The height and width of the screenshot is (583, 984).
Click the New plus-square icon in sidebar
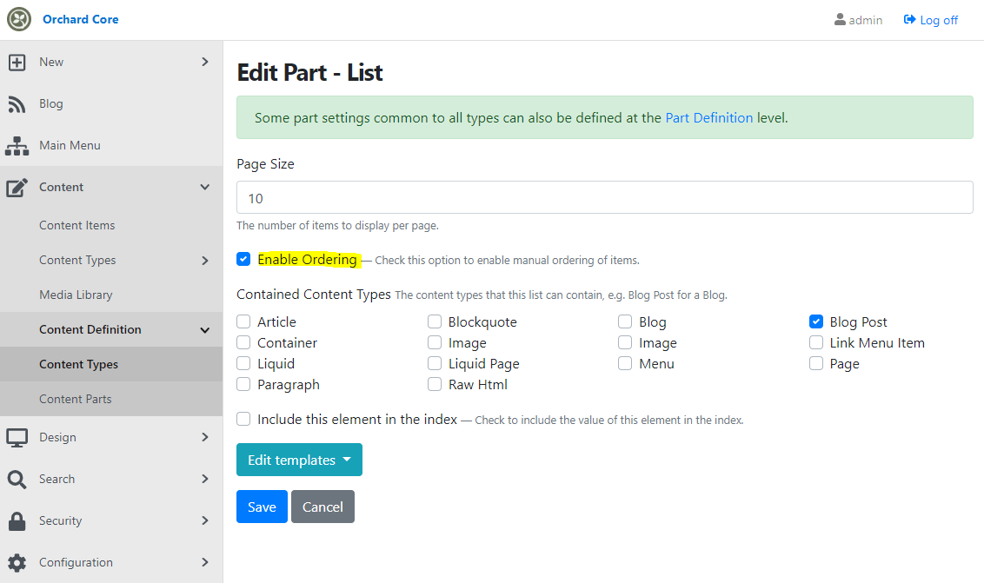[17, 63]
